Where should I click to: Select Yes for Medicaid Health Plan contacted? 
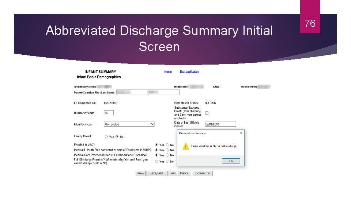coord(156,150)
